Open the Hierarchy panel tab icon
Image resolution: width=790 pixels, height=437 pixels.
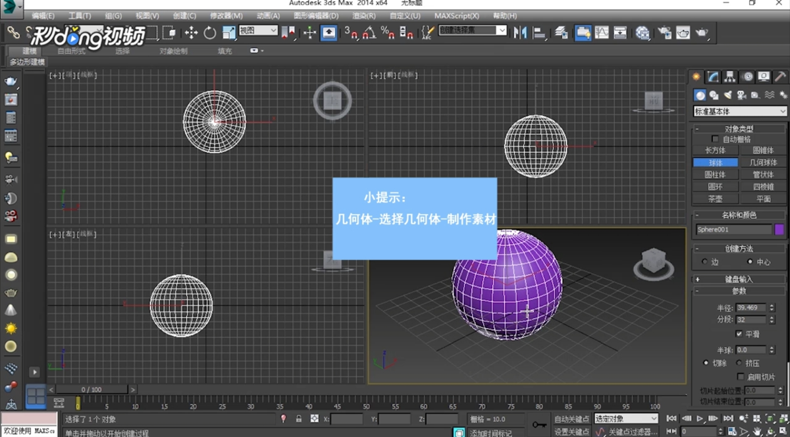point(730,77)
